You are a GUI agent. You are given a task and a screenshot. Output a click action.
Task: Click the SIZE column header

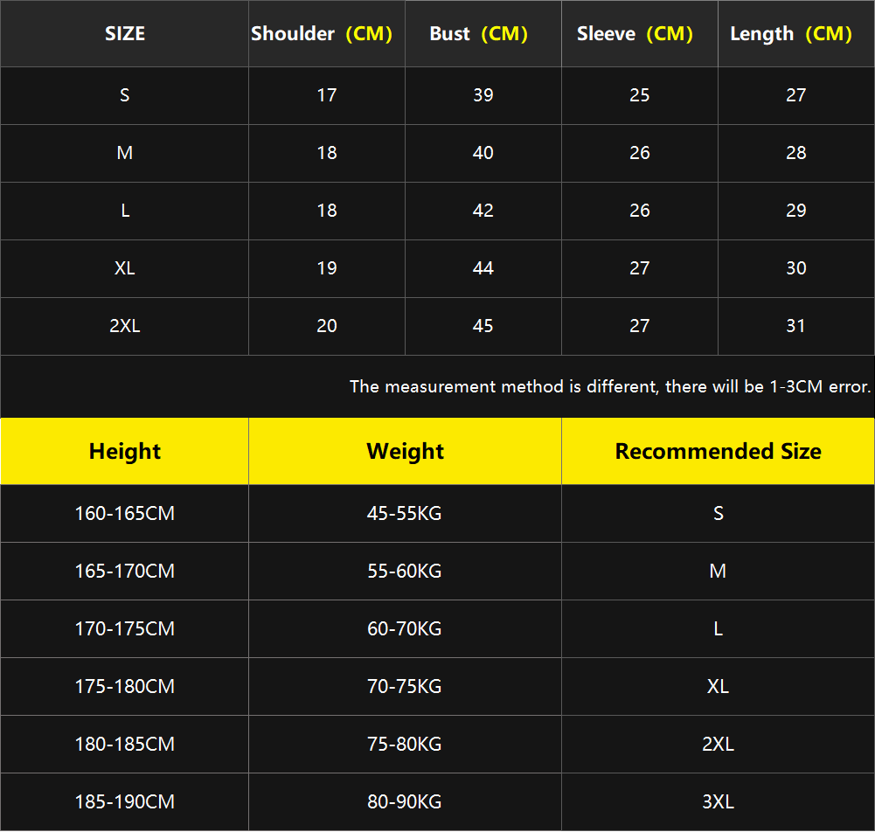point(125,33)
